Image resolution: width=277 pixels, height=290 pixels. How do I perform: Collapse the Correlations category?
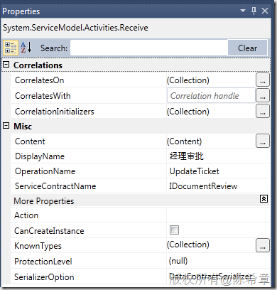[6, 65]
